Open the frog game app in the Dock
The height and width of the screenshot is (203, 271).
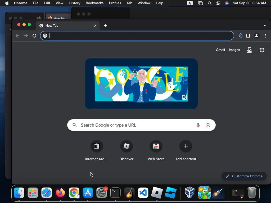(204, 193)
